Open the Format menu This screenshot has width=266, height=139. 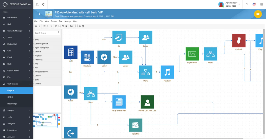point(54,22)
